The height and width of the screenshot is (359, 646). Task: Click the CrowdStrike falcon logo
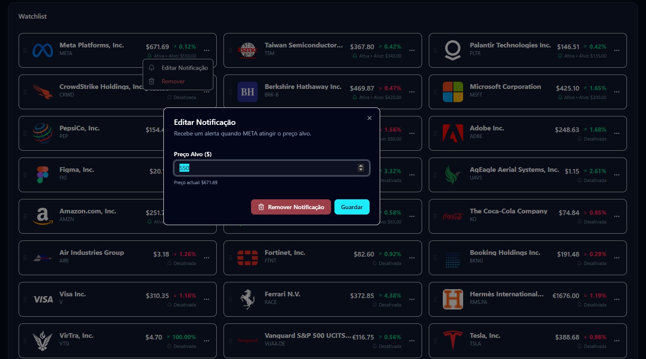click(43, 92)
